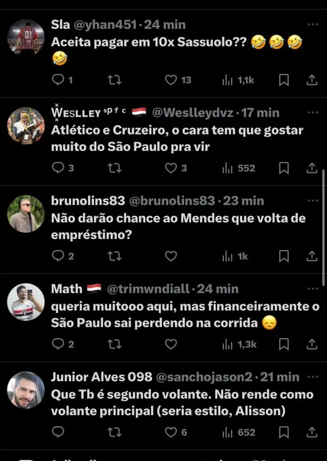Like Junior Alves 098's tweet
This screenshot has height=461, width=327.
[x=171, y=432]
